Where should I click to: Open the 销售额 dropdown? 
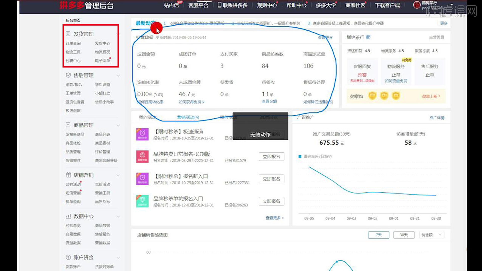point(432,235)
